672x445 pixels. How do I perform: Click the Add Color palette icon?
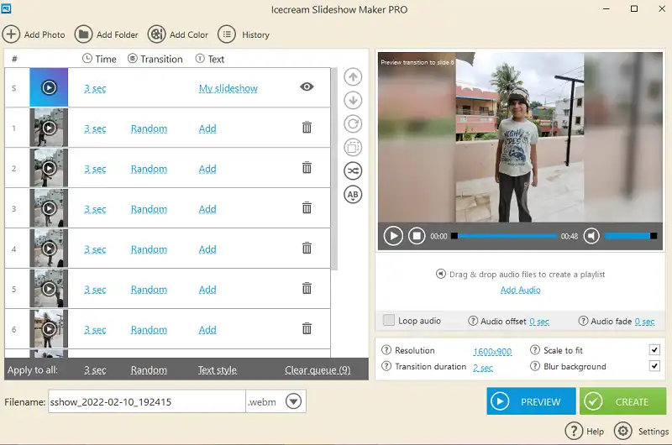156,34
